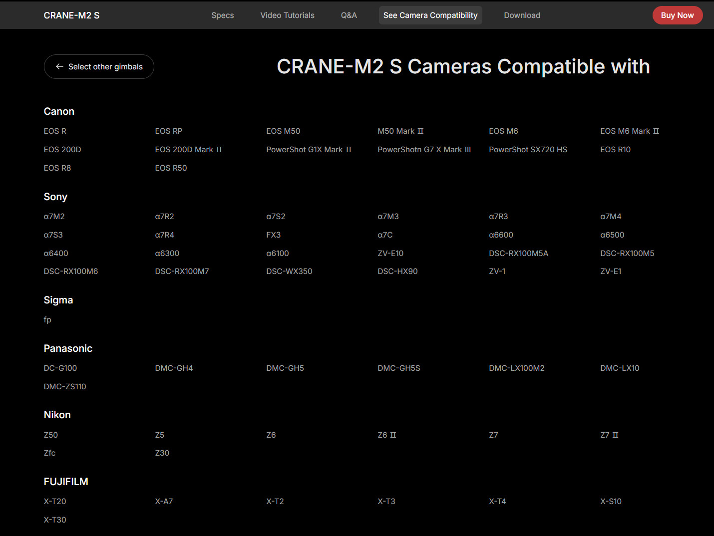714x536 pixels.
Task: Select Nikon Z7 II
Action: point(610,435)
